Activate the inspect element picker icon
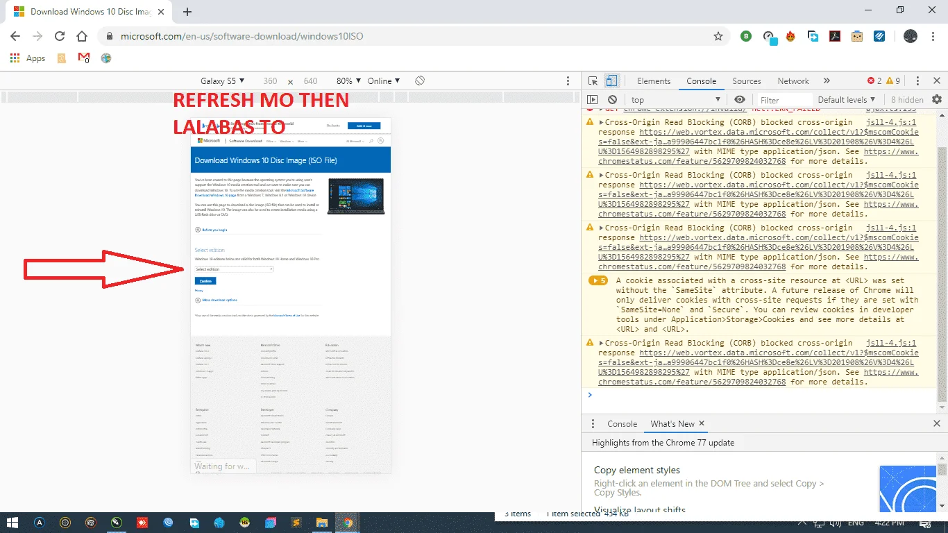This screenshot has width=948, height=533. coord(593,81)
